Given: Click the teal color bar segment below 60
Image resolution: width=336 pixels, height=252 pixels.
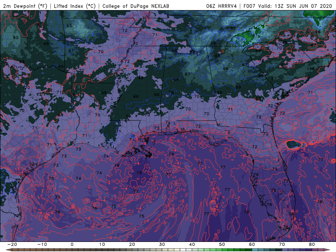Looking at the screenshot, I should (x=255, y=250).
